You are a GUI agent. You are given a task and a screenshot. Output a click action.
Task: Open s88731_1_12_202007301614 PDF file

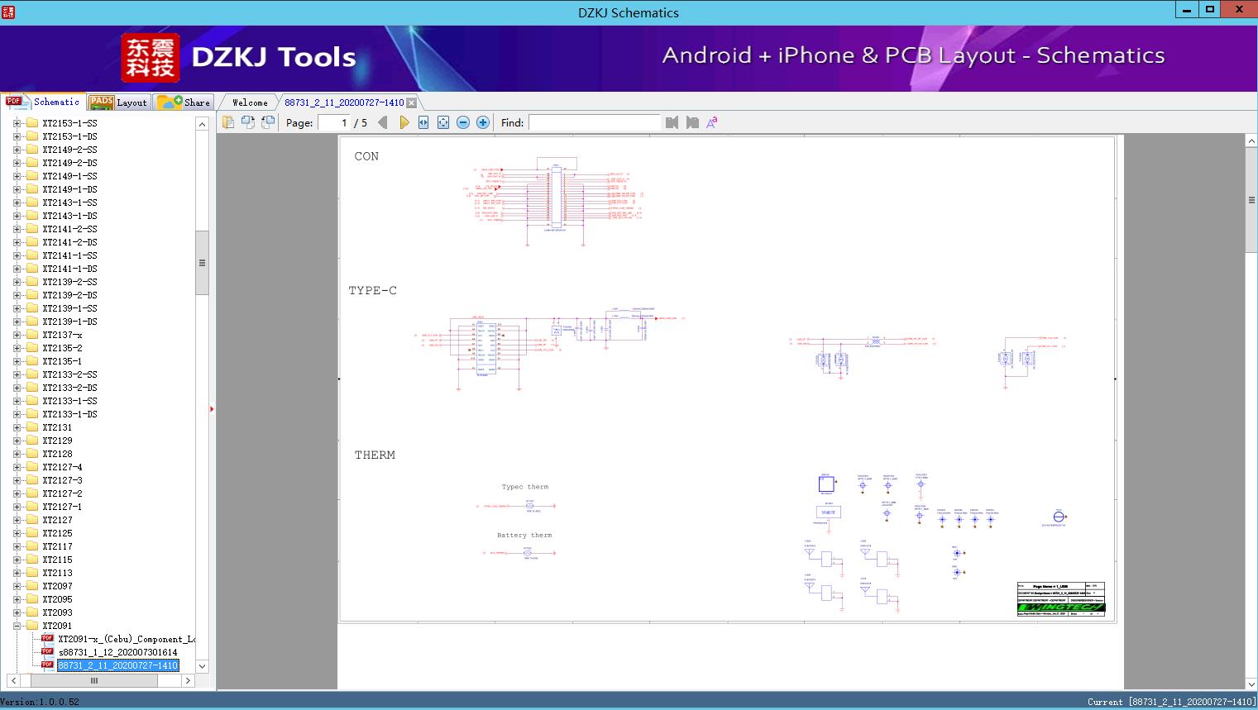click(117, 652)
